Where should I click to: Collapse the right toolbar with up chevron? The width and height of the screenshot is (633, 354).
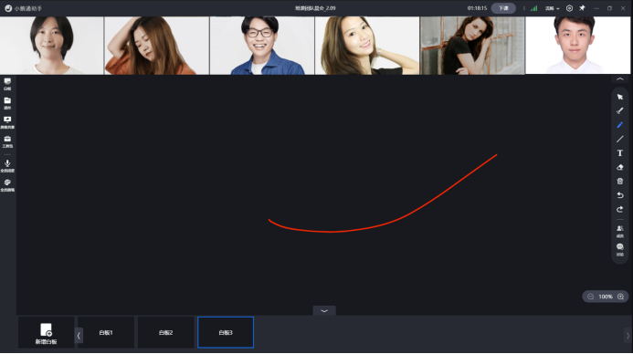coord(619,79)
